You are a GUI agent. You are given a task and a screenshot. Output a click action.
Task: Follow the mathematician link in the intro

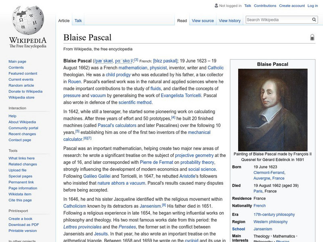133,68
